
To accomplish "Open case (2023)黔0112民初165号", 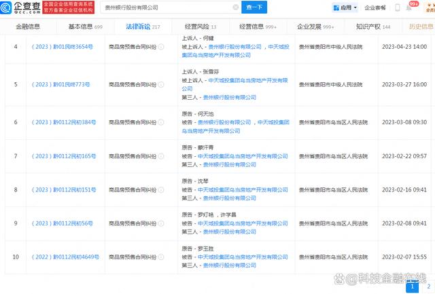I will pos(64,156).
